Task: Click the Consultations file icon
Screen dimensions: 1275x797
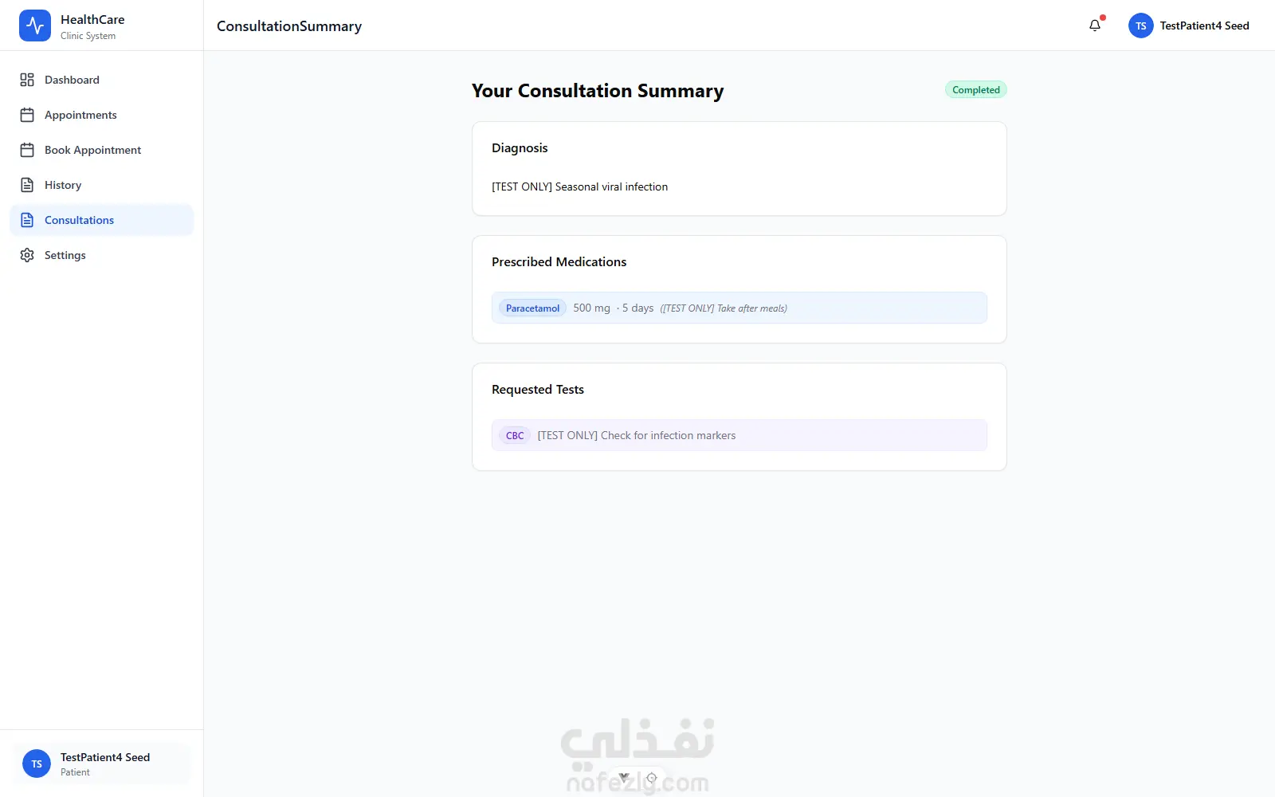Action: coord(27,220)
